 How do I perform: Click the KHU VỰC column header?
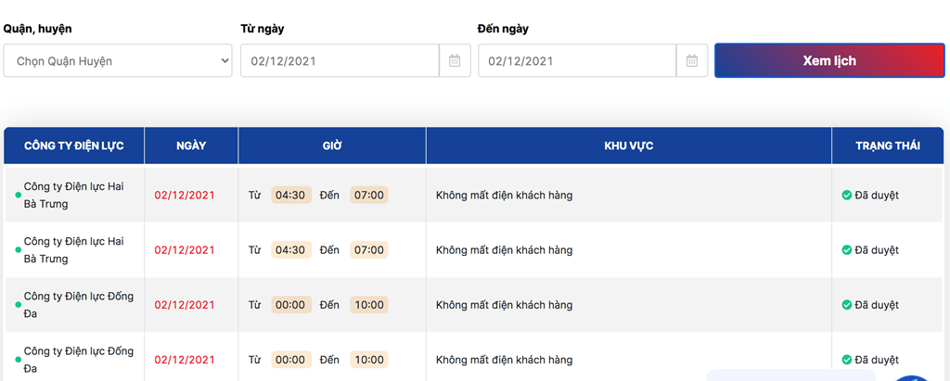629,146
